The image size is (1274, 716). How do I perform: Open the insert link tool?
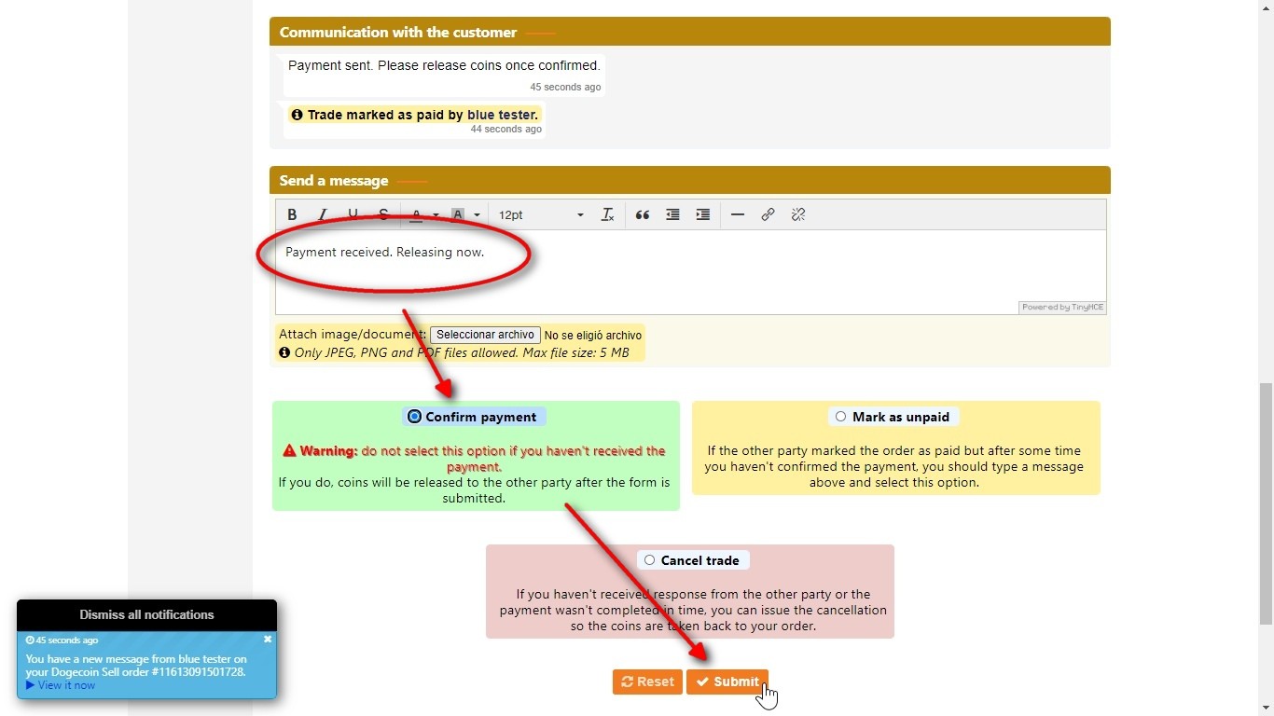768,214
